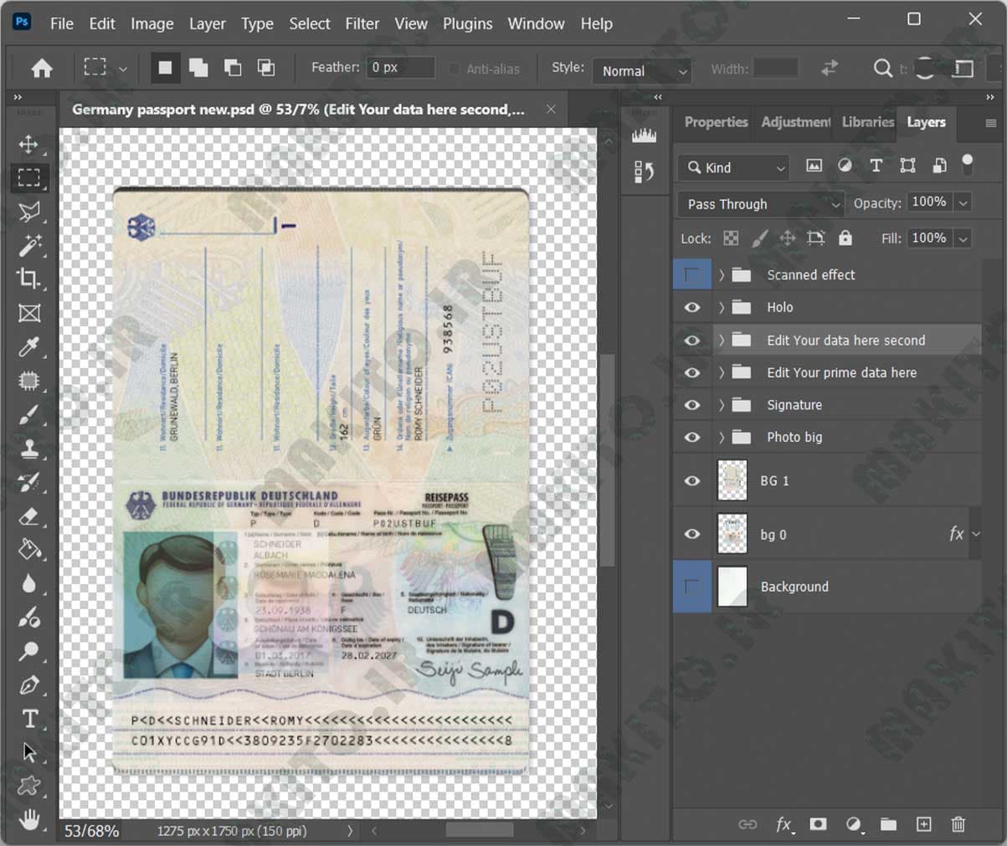Switch to the Adjustments tab

coord(795,122)
